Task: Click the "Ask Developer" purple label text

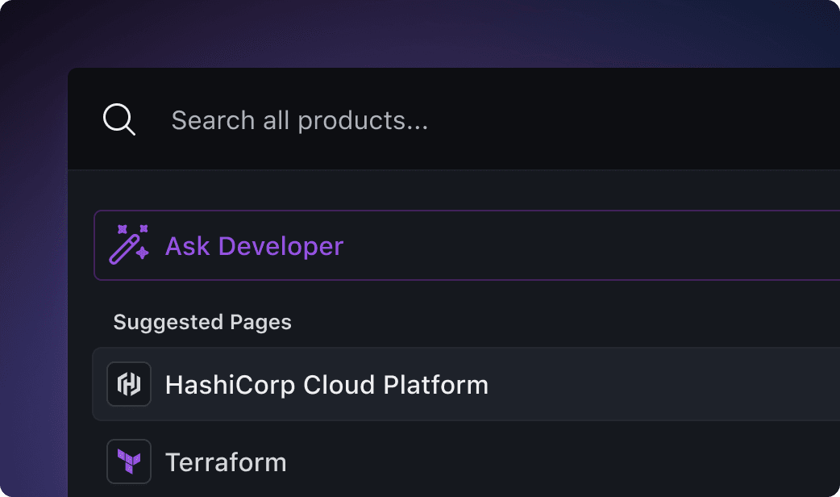Action: 254,246
